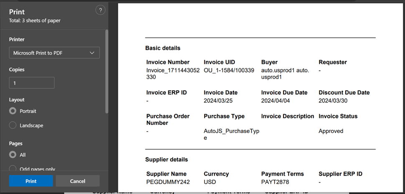The height and width of the screenshot is (194, 405).
Task: Click the Invoice Due Date value 2024/04/04
Action: point(276,101)
